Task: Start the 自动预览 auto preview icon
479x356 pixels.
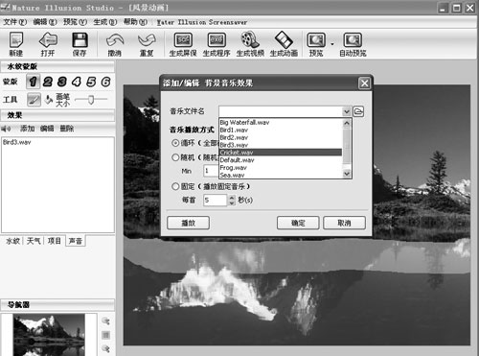Action: coord(353,44)
